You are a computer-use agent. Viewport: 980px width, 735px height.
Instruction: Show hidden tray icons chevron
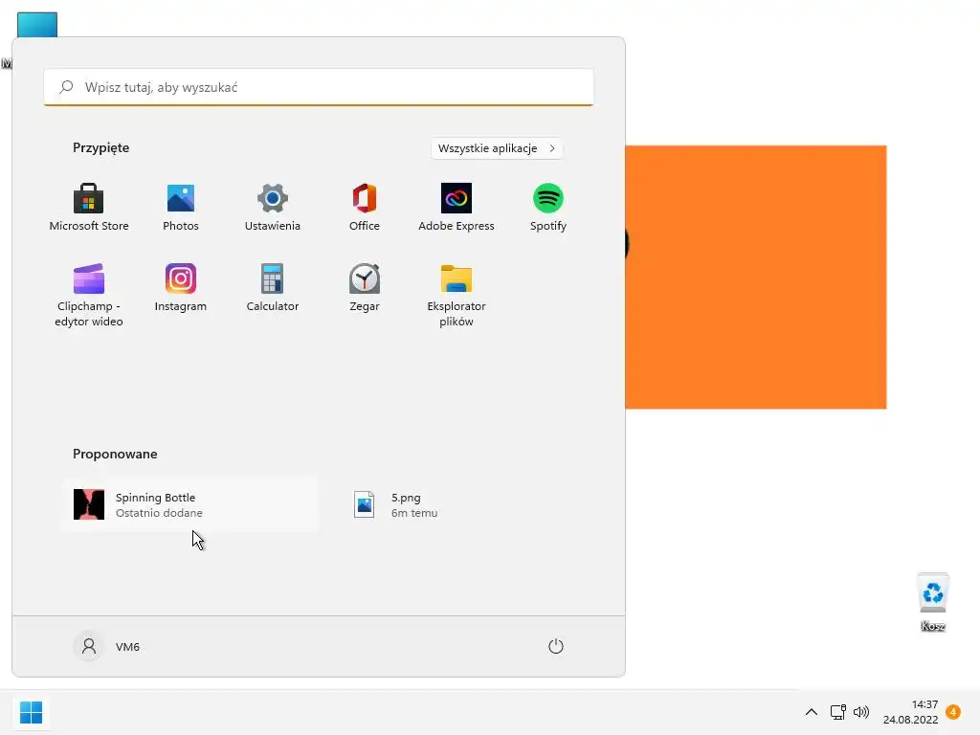812,712
